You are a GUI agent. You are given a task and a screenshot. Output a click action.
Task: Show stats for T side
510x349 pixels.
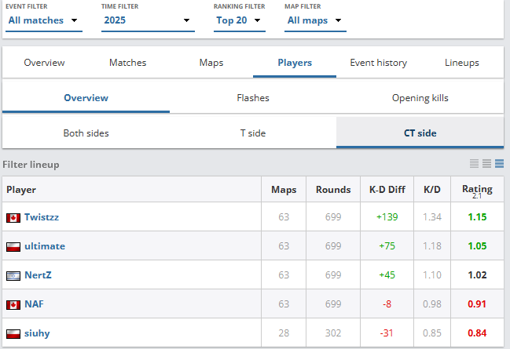click(x=253, y=133)
